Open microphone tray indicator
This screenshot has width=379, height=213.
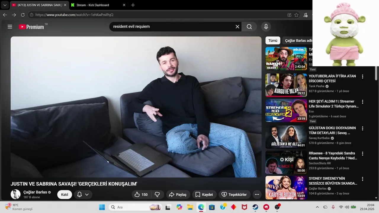coord(333,207)
